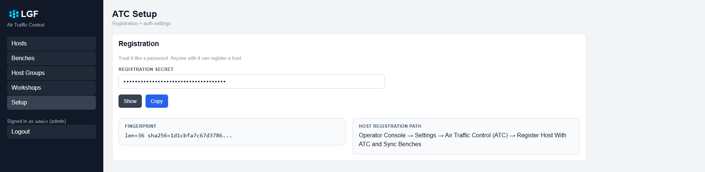Click the 'Air Traffic Control' subtitle
Image resolution: width=705 pixels, height=172 pixels.
[26, 25]
